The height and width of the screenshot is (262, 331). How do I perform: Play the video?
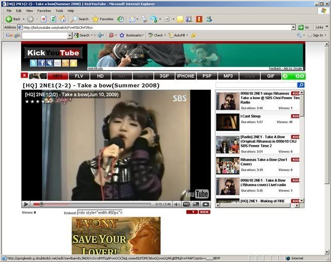click(26, 204)
